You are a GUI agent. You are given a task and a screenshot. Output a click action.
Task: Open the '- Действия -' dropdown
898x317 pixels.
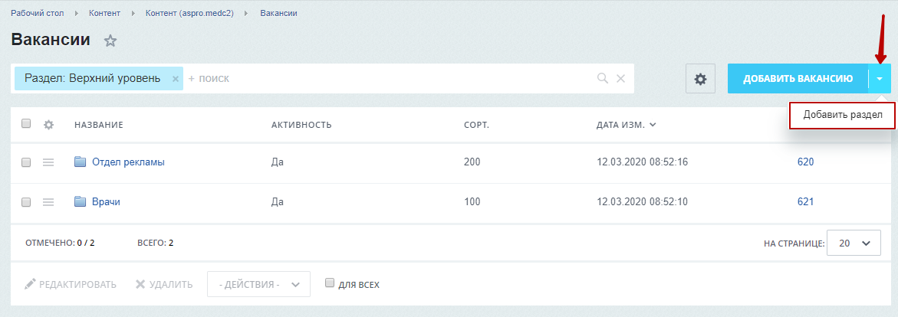click(258, 284)
